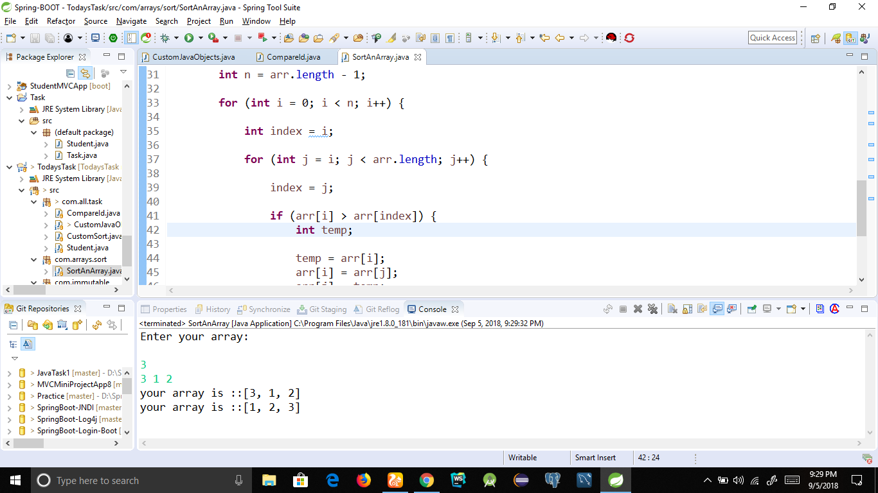Image resolution: width=878 pixels, height=493 pixels.
Task: Select Student.java under default package
Action: click(87, 144)
